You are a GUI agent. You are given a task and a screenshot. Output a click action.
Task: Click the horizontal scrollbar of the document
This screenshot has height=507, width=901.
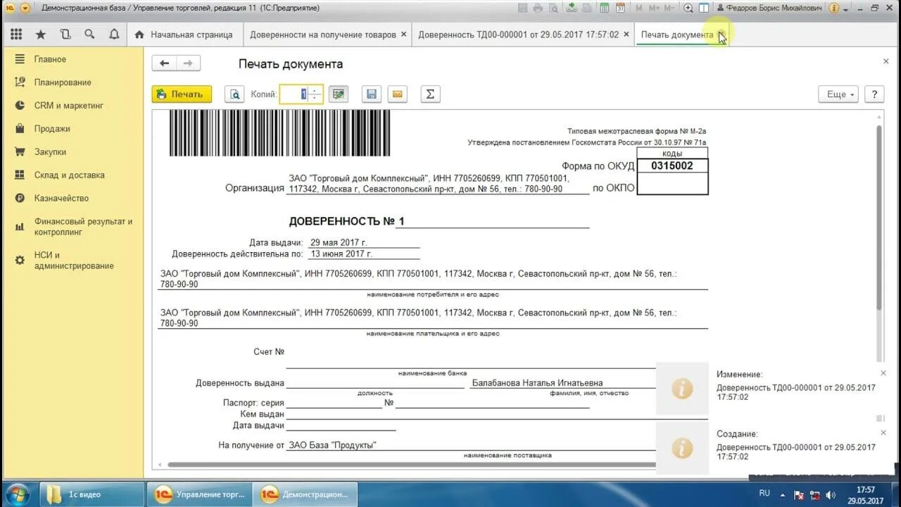[x=412, y=465]
